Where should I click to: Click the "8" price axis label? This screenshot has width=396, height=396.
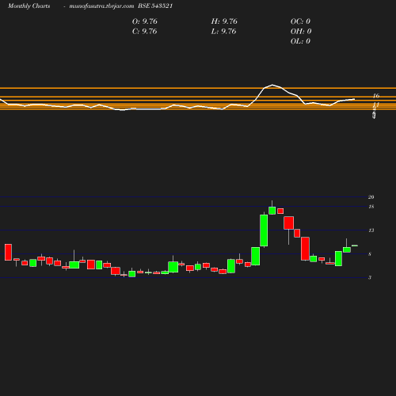[370, 254]
